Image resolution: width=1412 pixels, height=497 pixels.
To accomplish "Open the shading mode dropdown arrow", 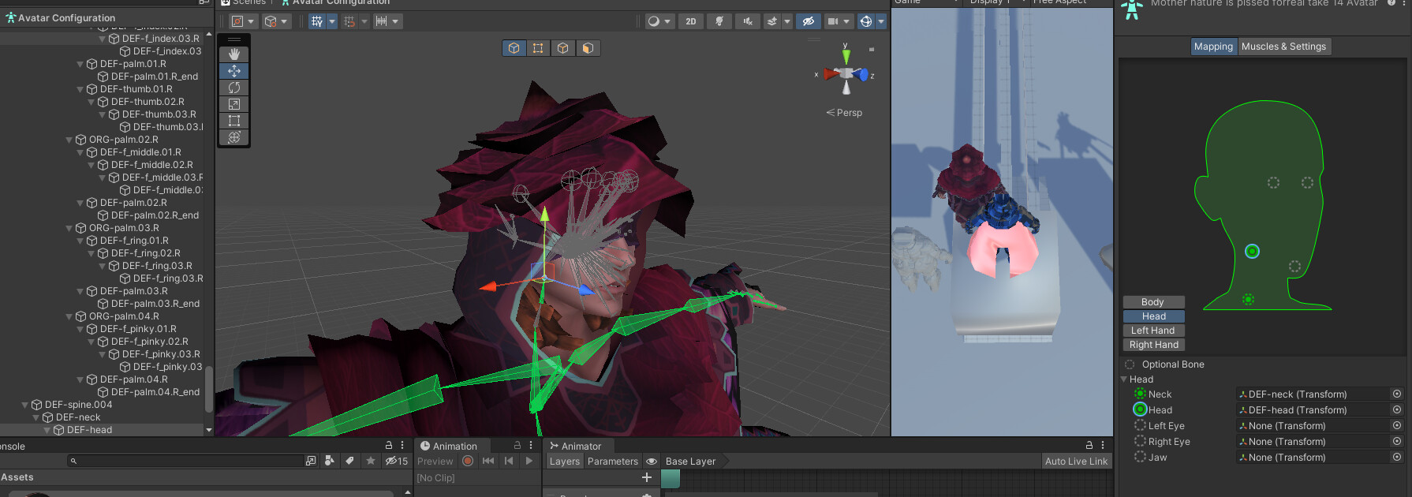I will pos(667,21).
